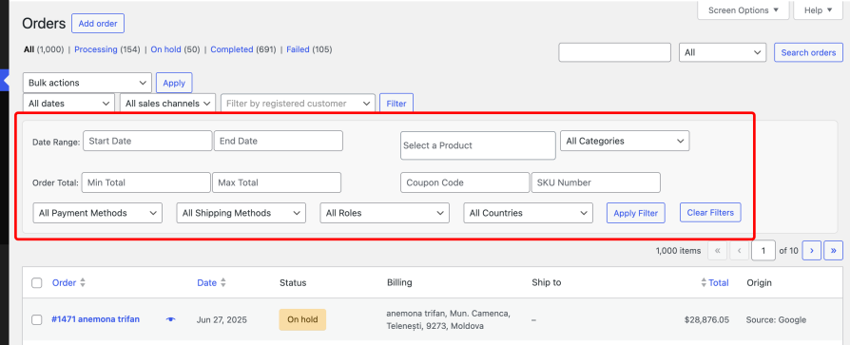The height and width of the screenshot is (345, 850).
Task: Open Screen Options tab
Action: (744, 10)
